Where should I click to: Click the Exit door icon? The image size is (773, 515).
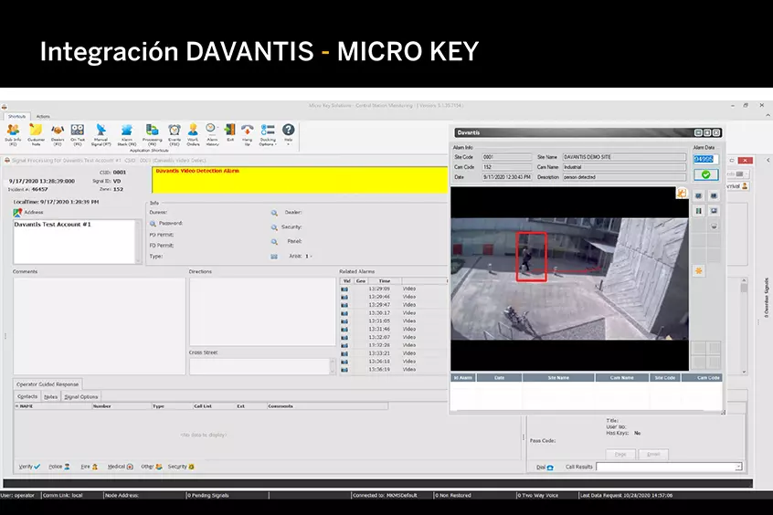[230, 133]
